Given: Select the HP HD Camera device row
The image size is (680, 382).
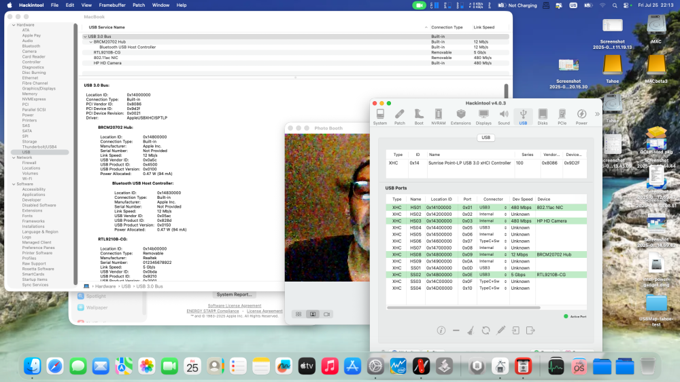Looking at the screenshot, I should coord(295,63).
